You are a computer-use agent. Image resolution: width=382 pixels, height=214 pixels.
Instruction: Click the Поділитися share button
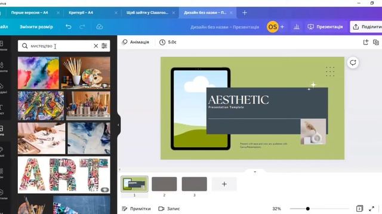point(366,27)
